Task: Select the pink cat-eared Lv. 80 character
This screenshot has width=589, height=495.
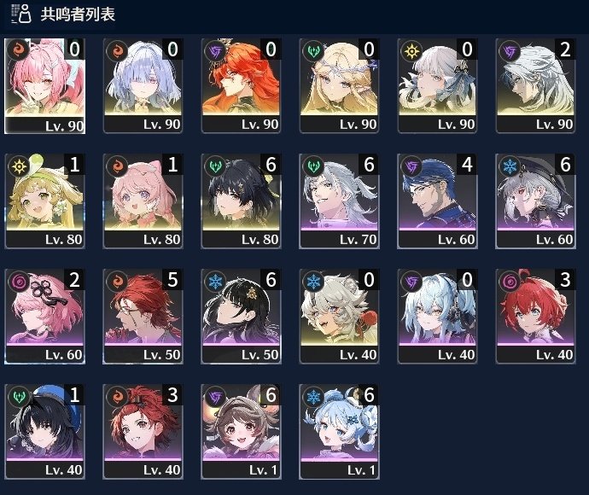Action: (x=143, y=201)
